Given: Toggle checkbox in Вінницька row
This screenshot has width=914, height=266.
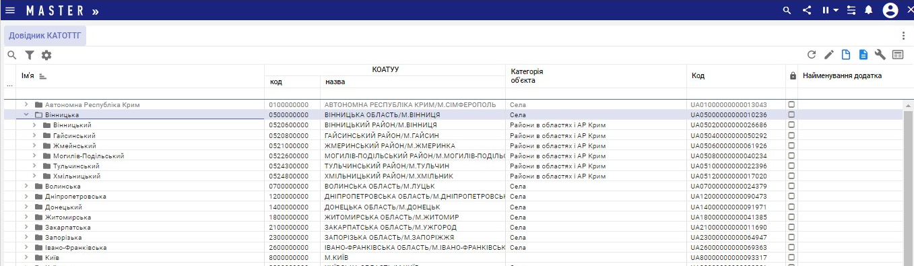Looking at the screenshot, I should click(x=791, y=114).
